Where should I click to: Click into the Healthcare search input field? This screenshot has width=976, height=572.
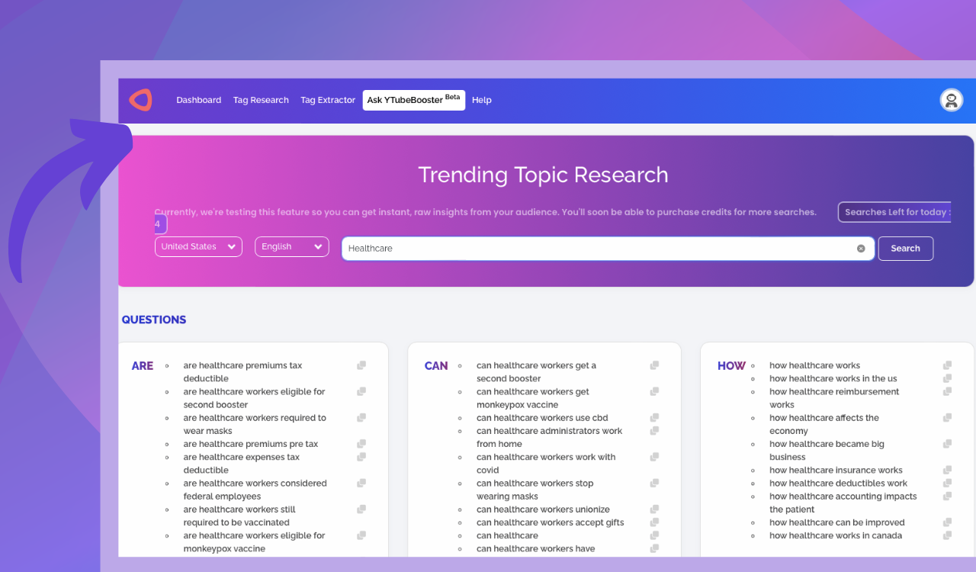pos(595,249)
